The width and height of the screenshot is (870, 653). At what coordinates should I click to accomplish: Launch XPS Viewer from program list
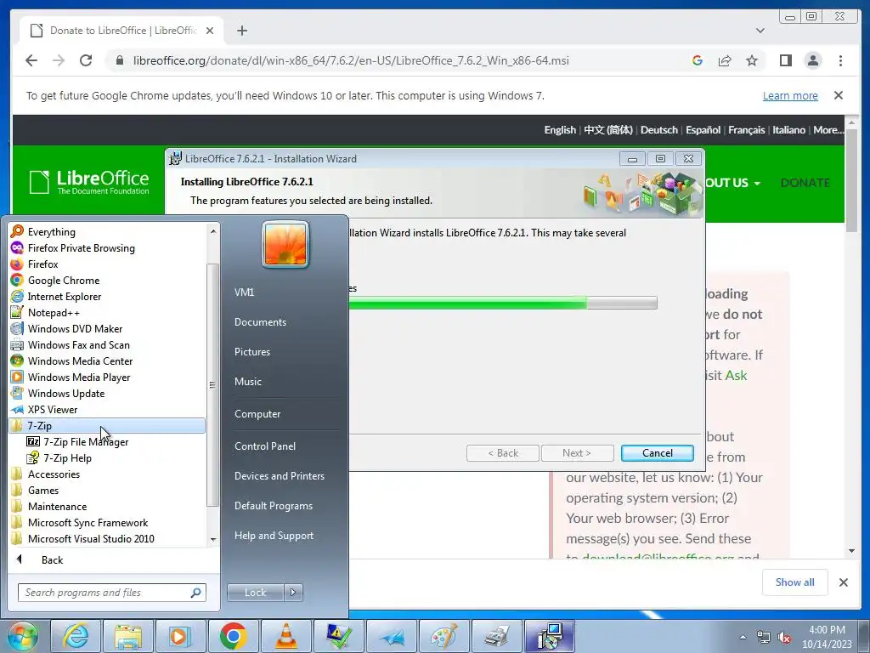click(52, 409)
